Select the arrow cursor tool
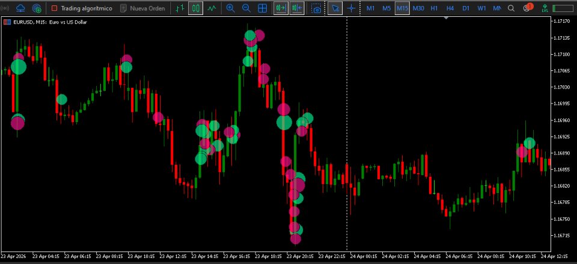 coord(335,8)
